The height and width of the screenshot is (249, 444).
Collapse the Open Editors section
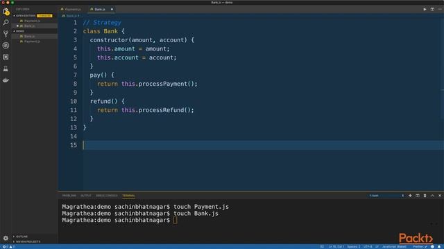point(26,15)
